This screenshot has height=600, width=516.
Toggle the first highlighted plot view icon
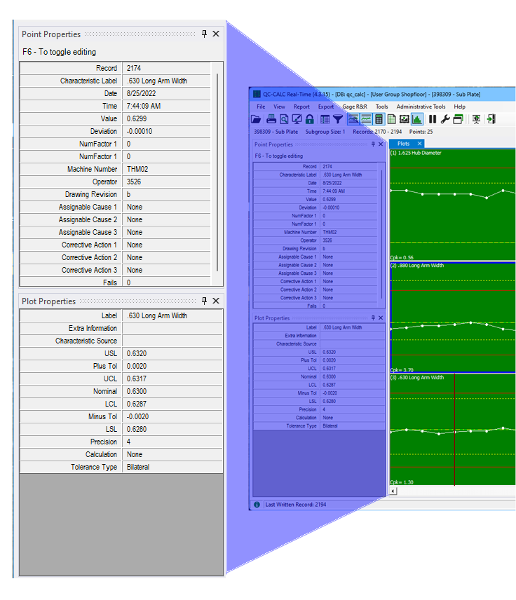tap(353, 119)
